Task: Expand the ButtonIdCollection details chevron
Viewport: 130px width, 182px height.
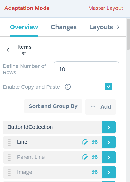Action: (x=109, y=127)
